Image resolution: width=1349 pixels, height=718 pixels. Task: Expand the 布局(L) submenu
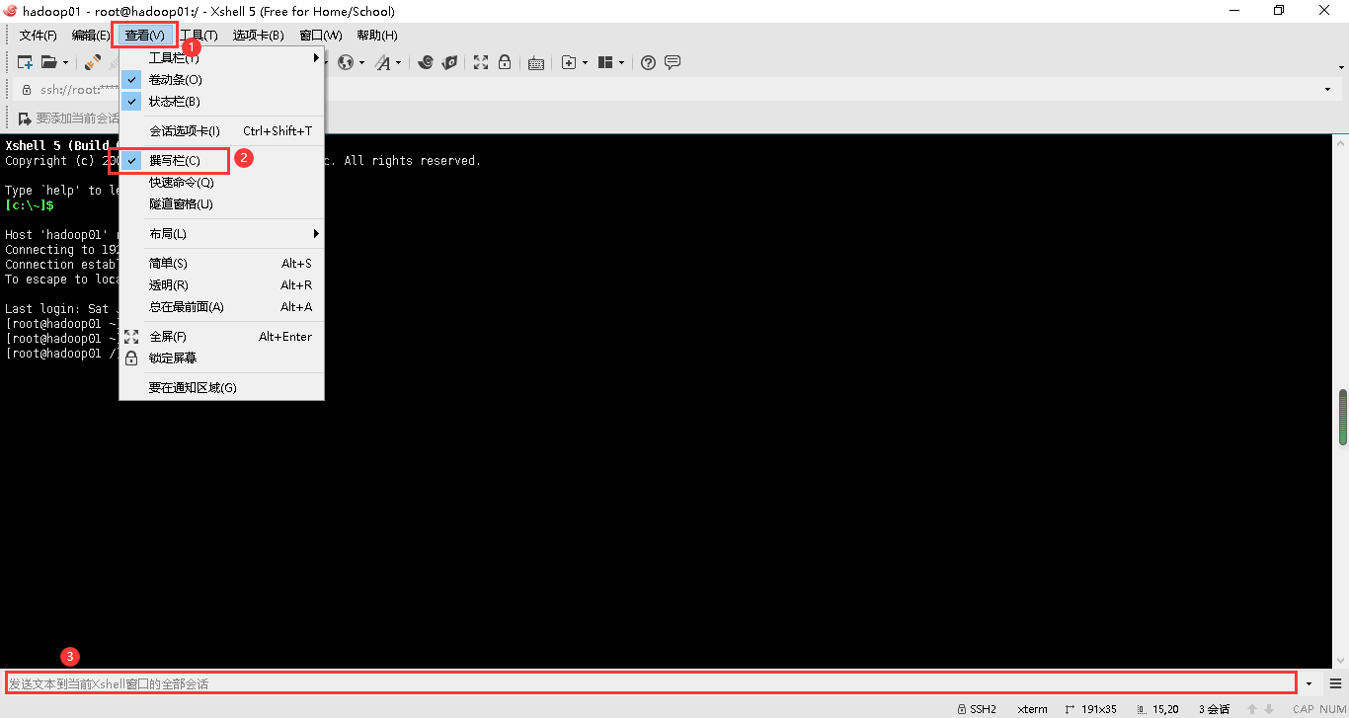pos(221,233)
